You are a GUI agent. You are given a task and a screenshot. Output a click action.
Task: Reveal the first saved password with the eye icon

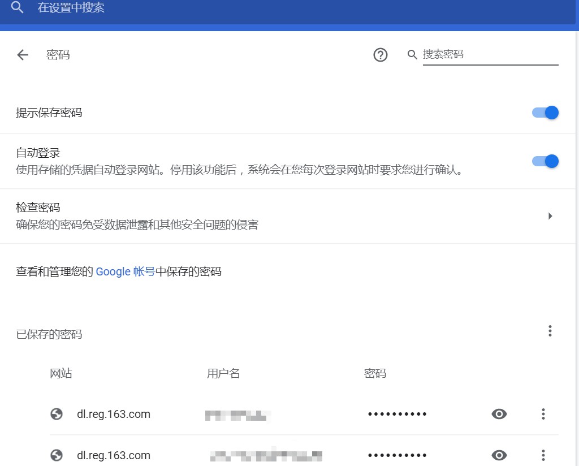click(x=499, y=414)
